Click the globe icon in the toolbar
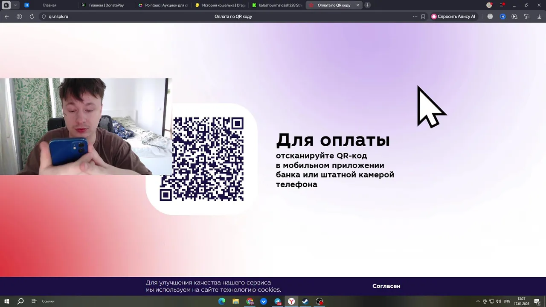Viewport: 546px width, 307px height. click(490, 17)
